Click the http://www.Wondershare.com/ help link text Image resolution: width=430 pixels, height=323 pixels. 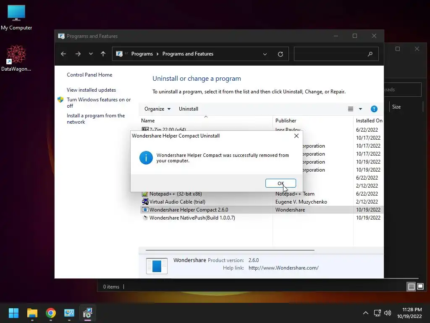(x=283, y=268)
